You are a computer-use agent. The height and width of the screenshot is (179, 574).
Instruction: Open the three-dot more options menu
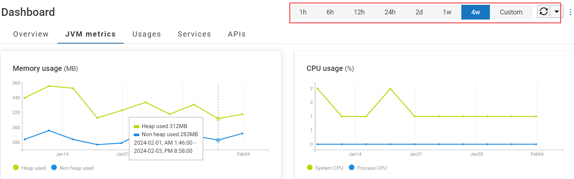point(570,12)
